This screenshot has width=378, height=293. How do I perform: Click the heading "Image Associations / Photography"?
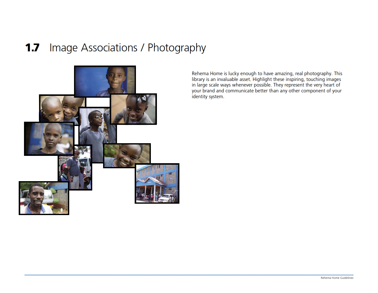128,48
